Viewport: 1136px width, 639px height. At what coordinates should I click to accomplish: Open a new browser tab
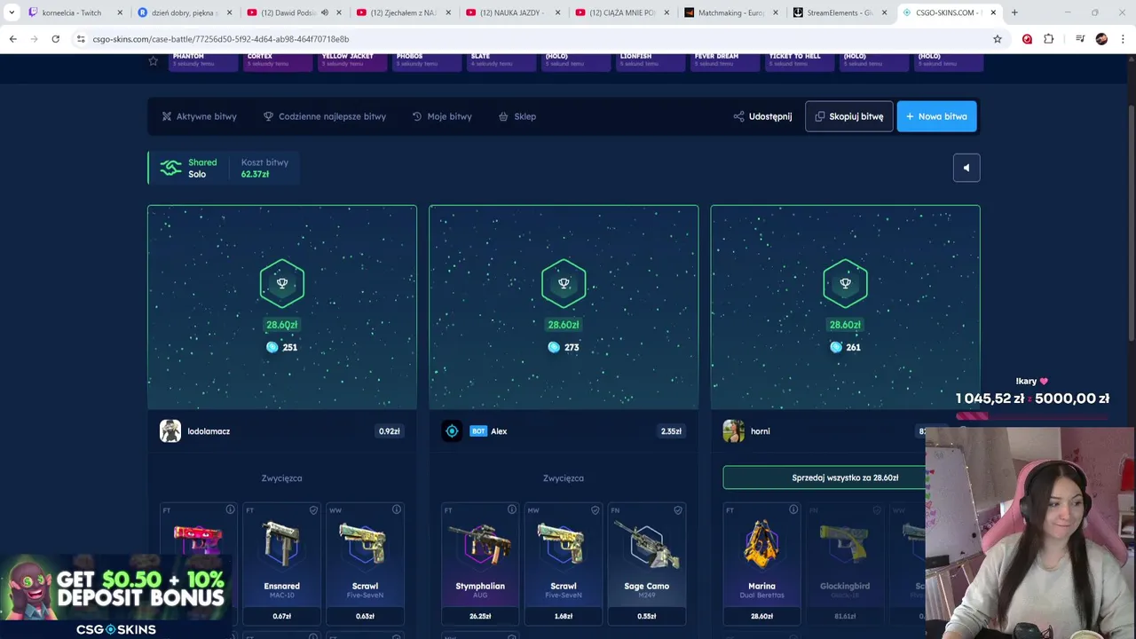point(1014,12)
